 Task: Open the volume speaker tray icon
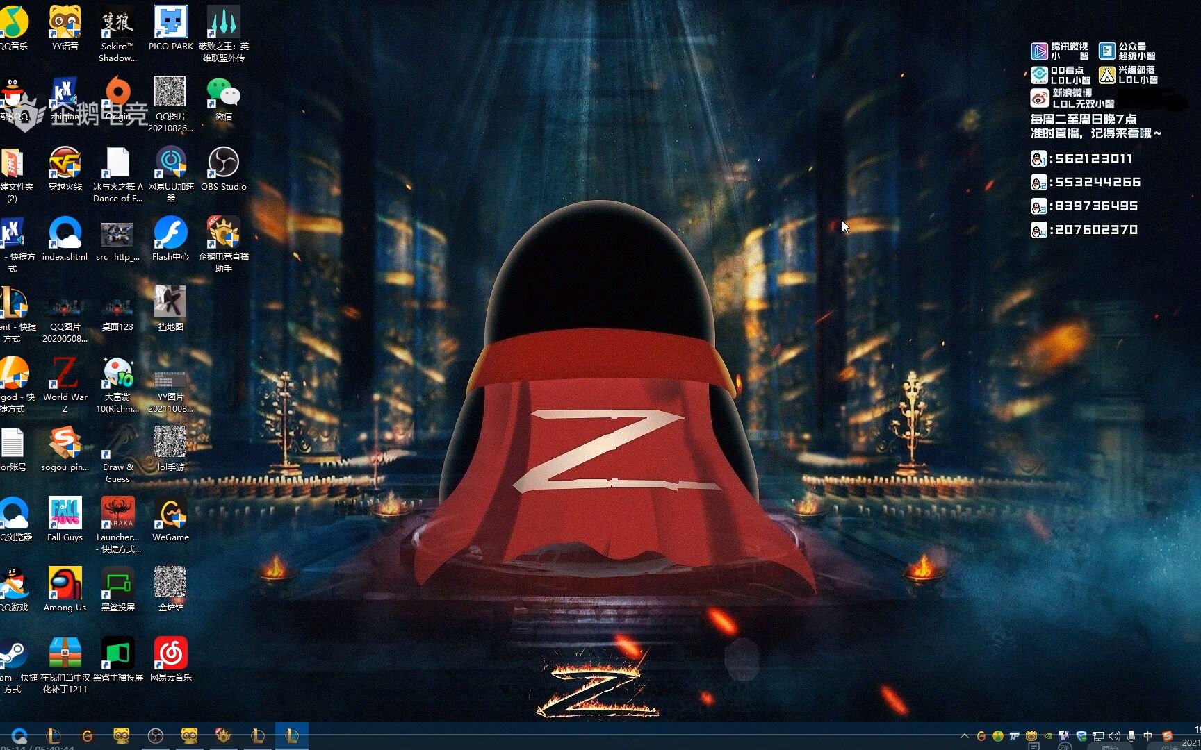(x=1114, y=736)
